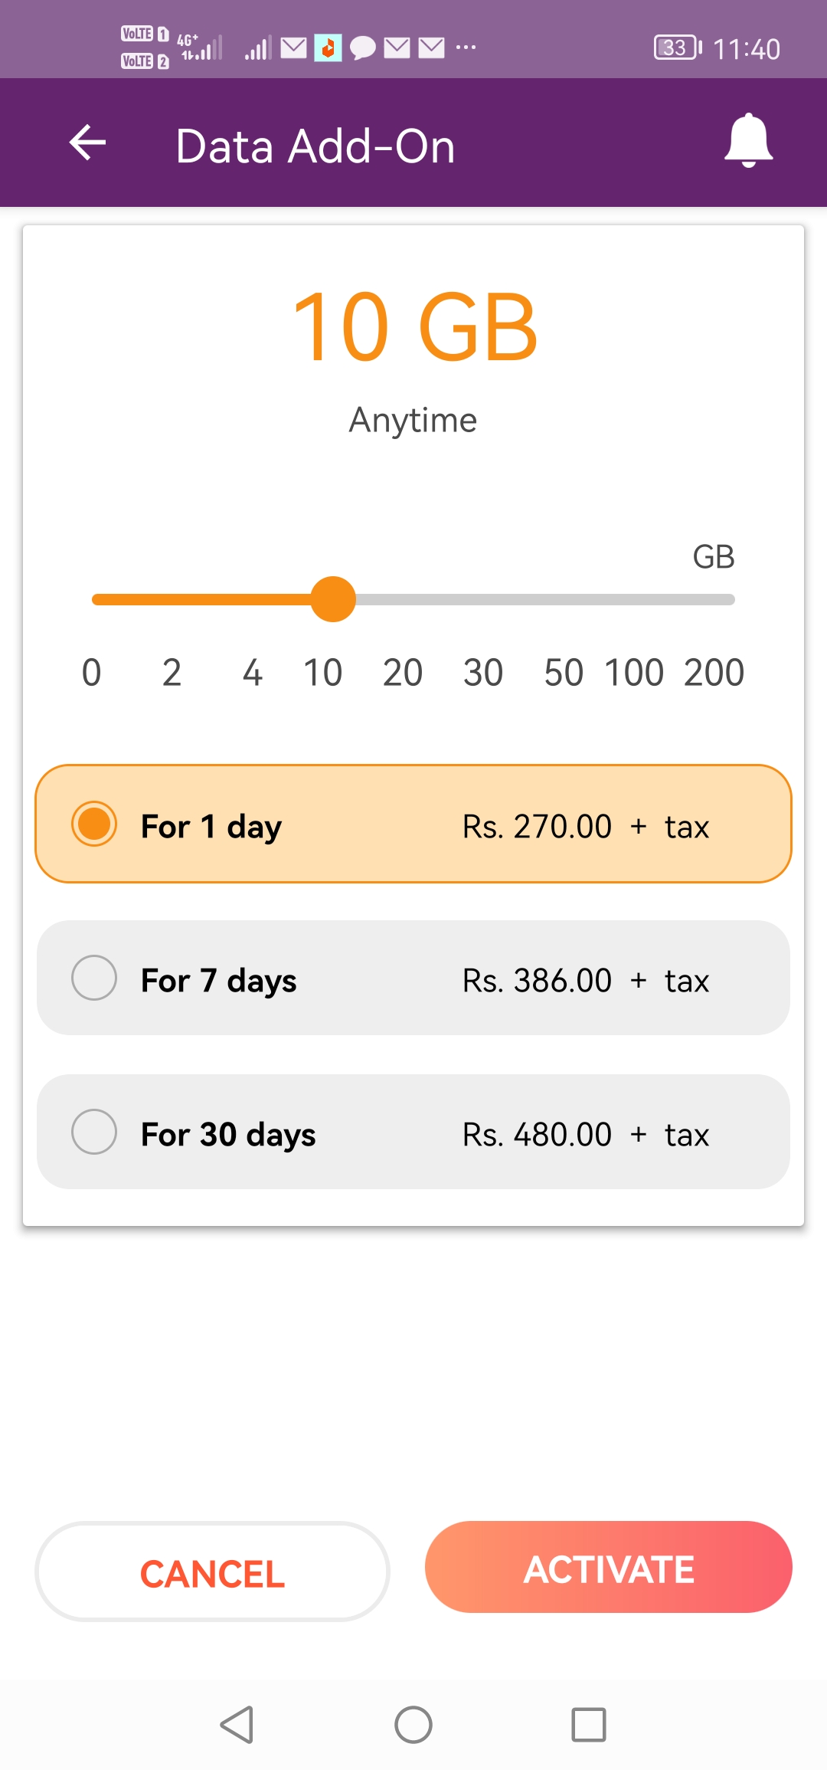Viewport: 827px width, 1770px height.
Task: Tap the 2 GB value on the scale
Action: click(172, 673)
